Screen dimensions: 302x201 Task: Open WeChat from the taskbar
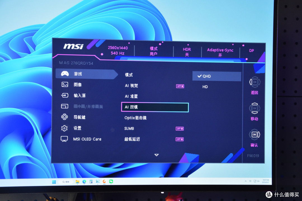tap(111, 181)
